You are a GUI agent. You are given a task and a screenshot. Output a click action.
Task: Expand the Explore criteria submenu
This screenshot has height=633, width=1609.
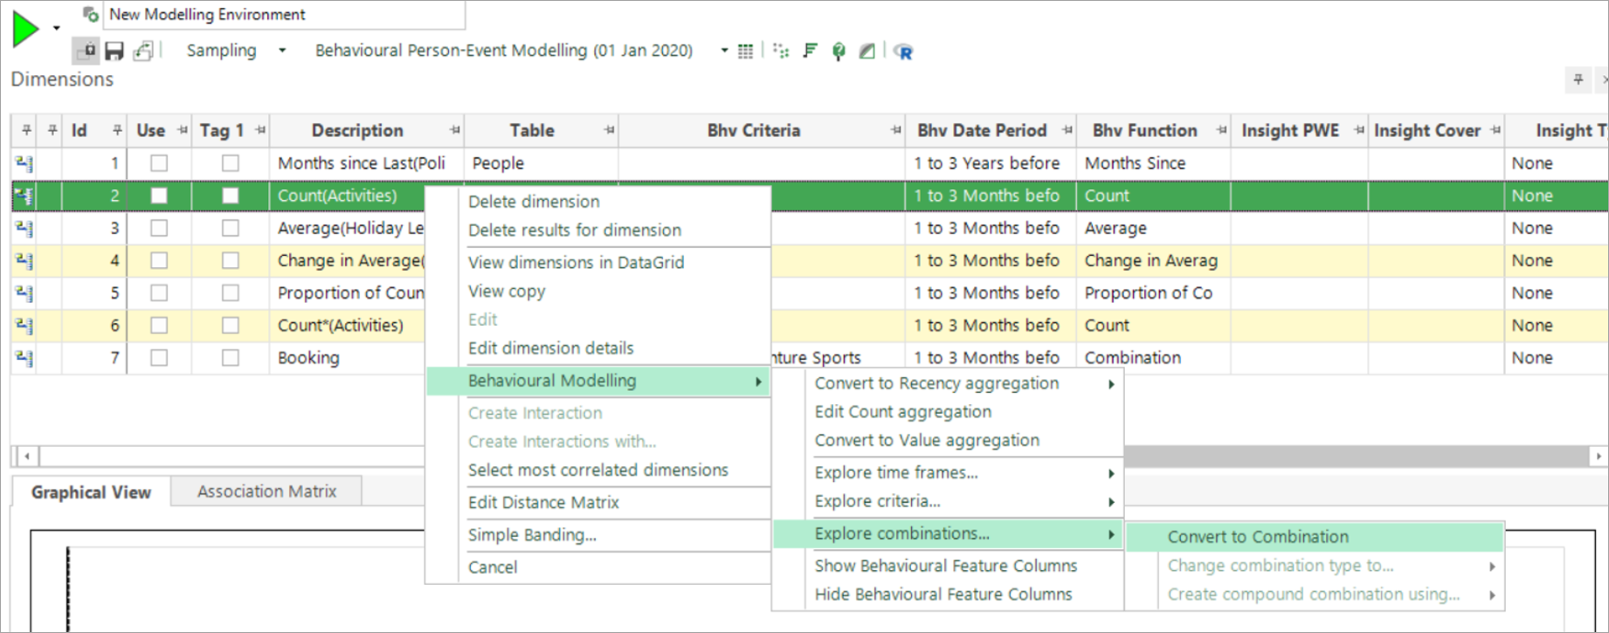pos(948,501)
